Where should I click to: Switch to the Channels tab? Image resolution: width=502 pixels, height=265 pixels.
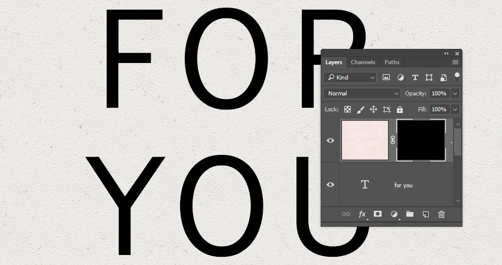(363, 62)
